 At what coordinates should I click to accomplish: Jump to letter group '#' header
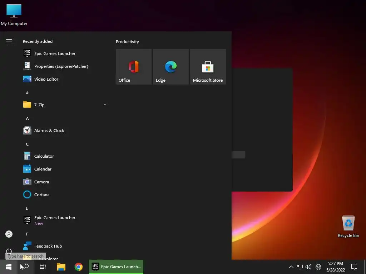27,93
